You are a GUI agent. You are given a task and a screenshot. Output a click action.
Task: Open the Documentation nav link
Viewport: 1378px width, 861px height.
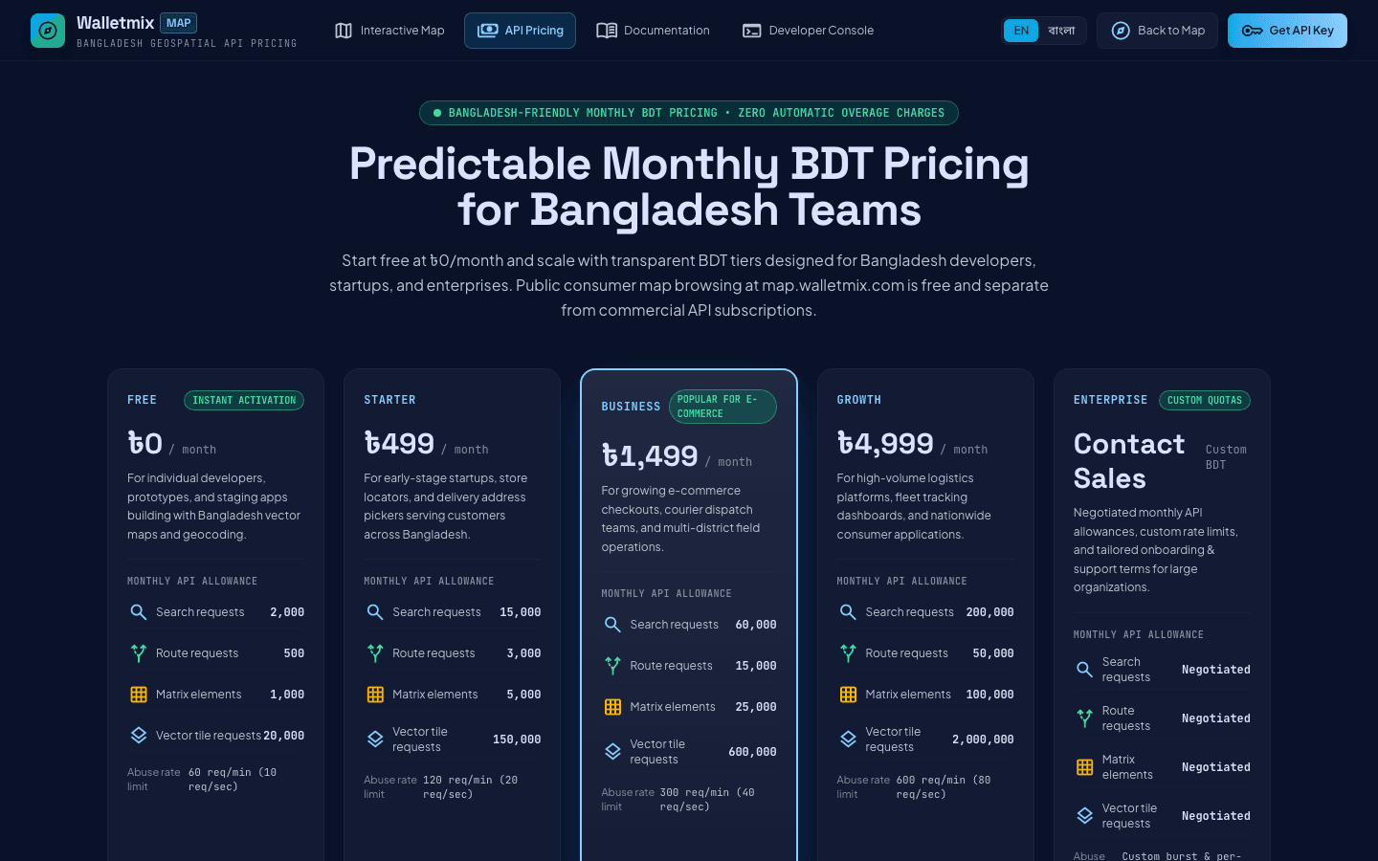pos(653,31)
